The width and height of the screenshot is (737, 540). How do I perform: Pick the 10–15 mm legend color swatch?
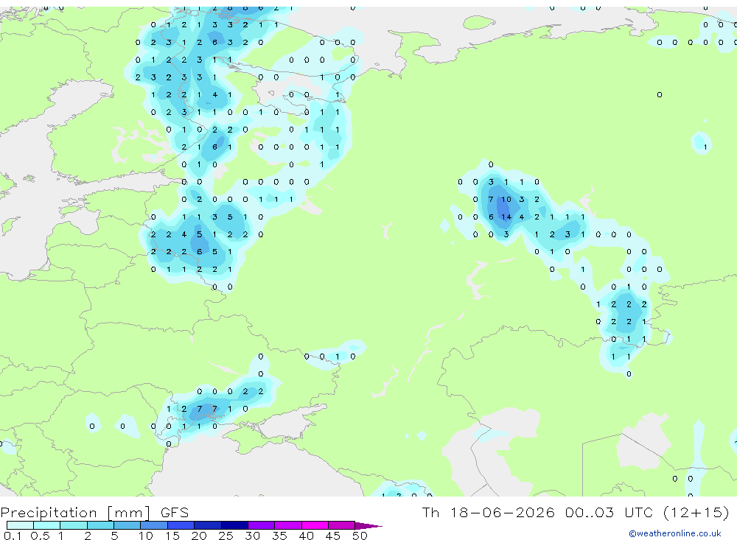[x=154, y=525]
